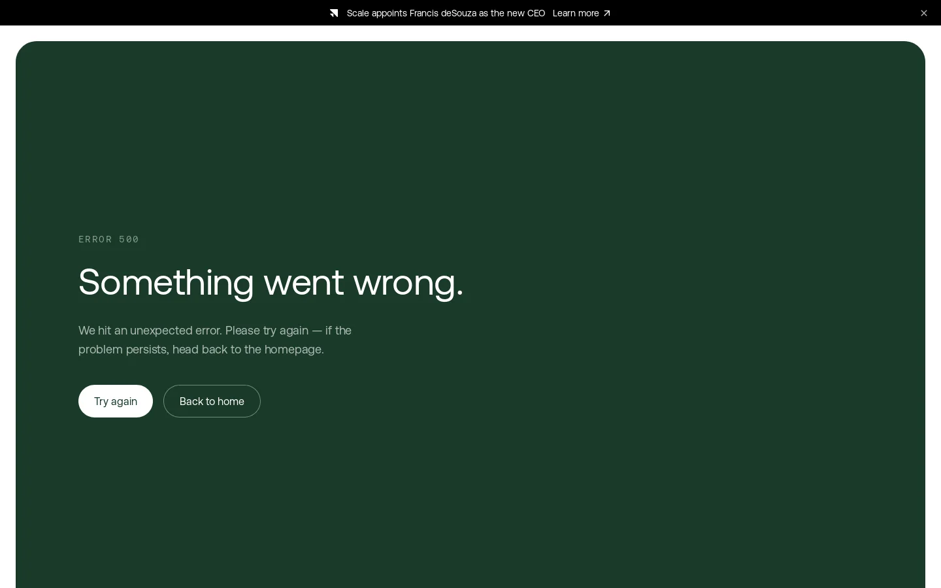Click the unexpected error description paragraph

[x=215, y=340]
